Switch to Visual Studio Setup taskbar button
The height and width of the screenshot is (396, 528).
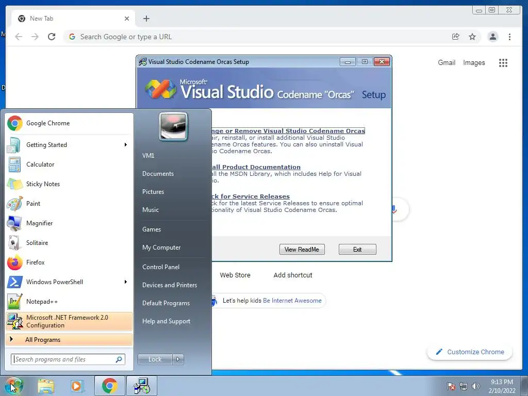point(141,386)
